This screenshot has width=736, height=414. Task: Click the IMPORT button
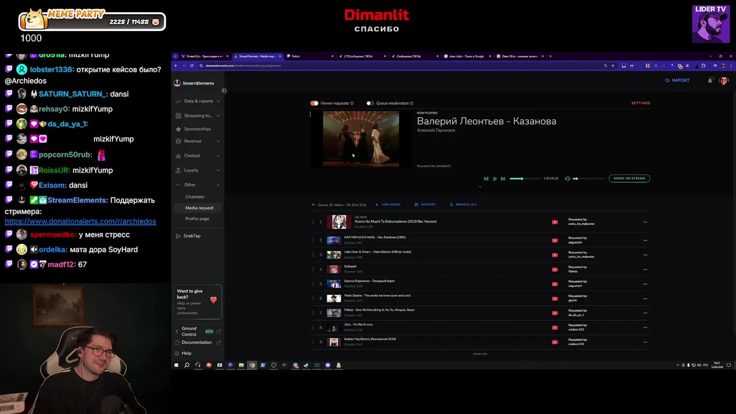677,80
